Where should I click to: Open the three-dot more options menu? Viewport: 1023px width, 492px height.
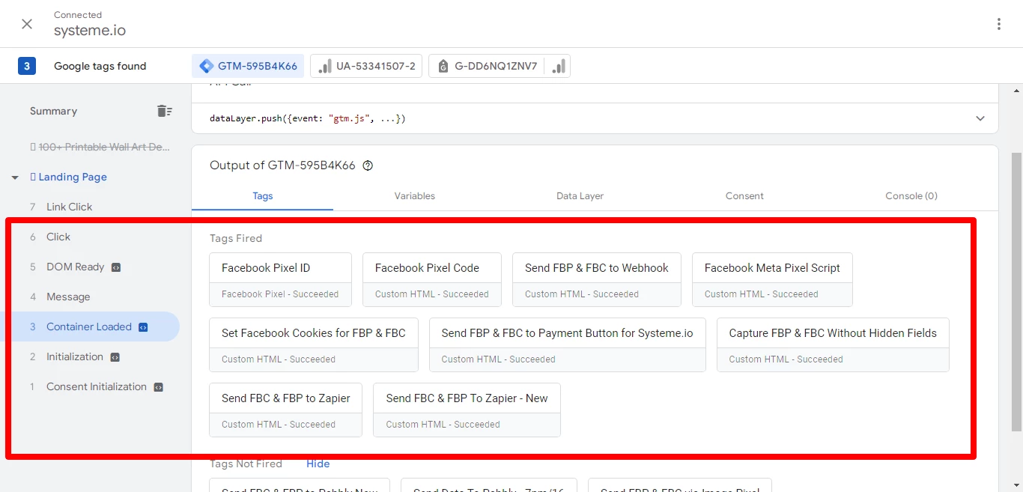tap(998, 24)
